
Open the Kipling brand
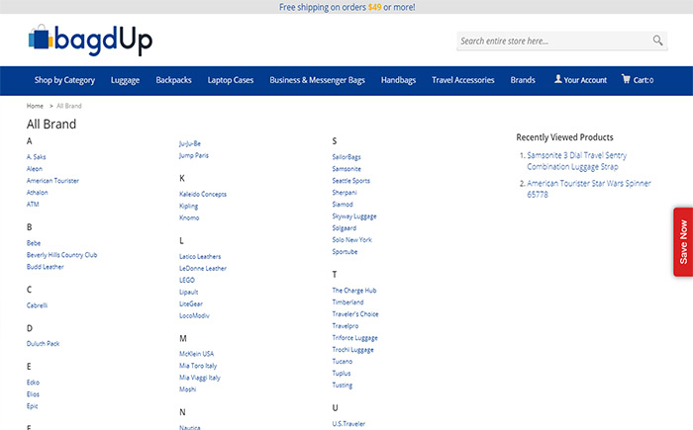[x=189, y=207]
